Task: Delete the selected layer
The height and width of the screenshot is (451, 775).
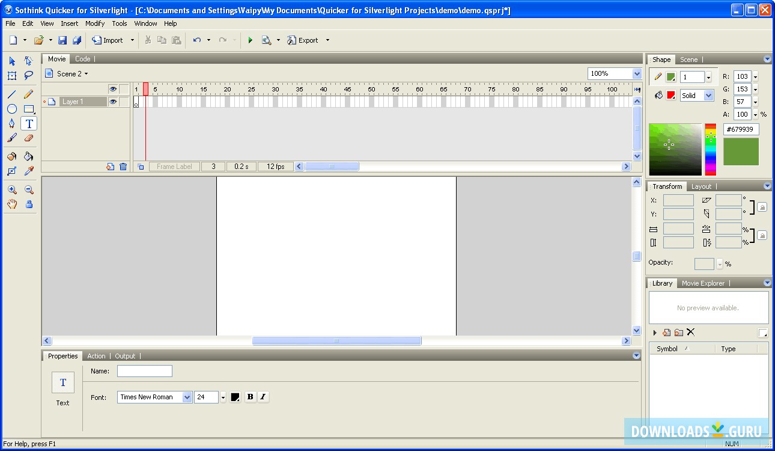Action: pos(124,167)
